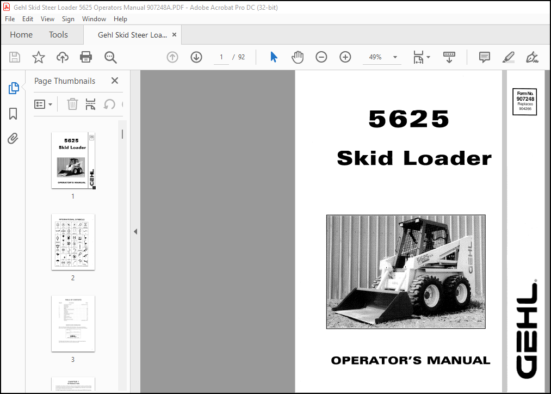Click the vertical GEHL logo
The height and width of the screenshot is (394, 551).
pyautogui.click(x=527, y=329)
